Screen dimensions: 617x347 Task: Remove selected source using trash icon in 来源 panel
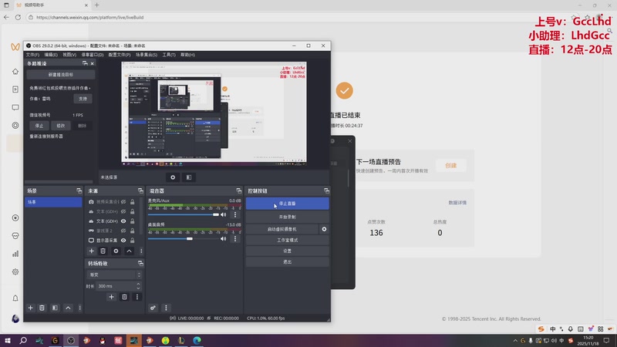click(x=103, y=251)
